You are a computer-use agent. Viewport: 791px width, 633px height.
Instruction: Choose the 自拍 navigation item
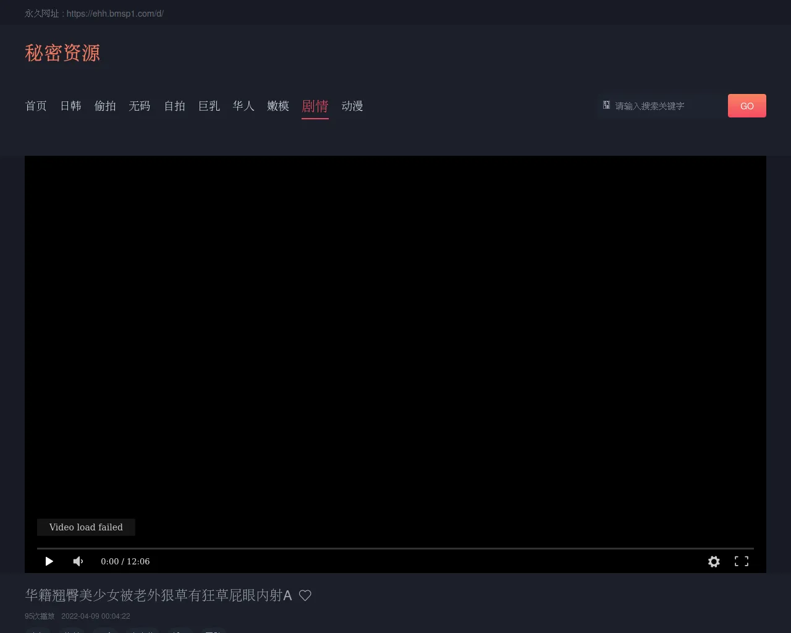click(174, 106)
